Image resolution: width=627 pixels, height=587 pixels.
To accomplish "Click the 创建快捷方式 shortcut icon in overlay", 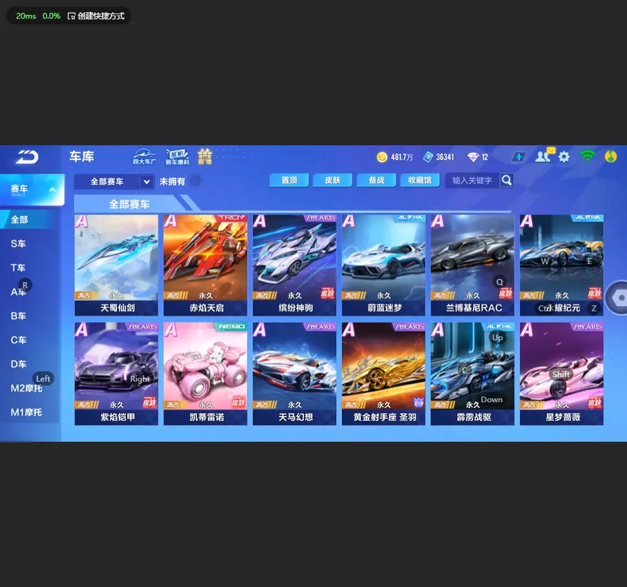I will [x=72, y=16].
